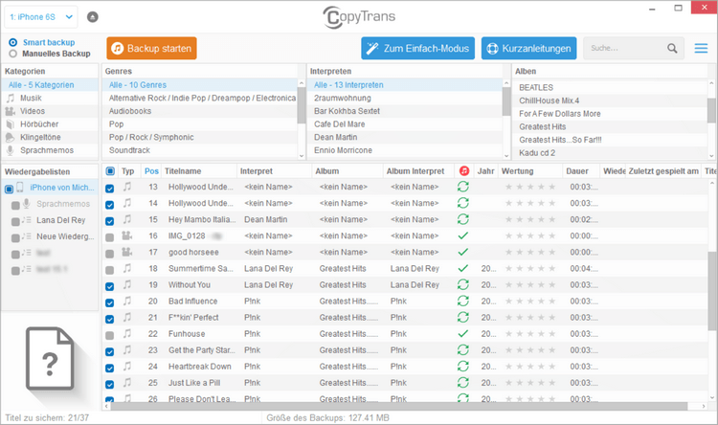
Task: Click the eject device icon
Action: coord(93,17)
